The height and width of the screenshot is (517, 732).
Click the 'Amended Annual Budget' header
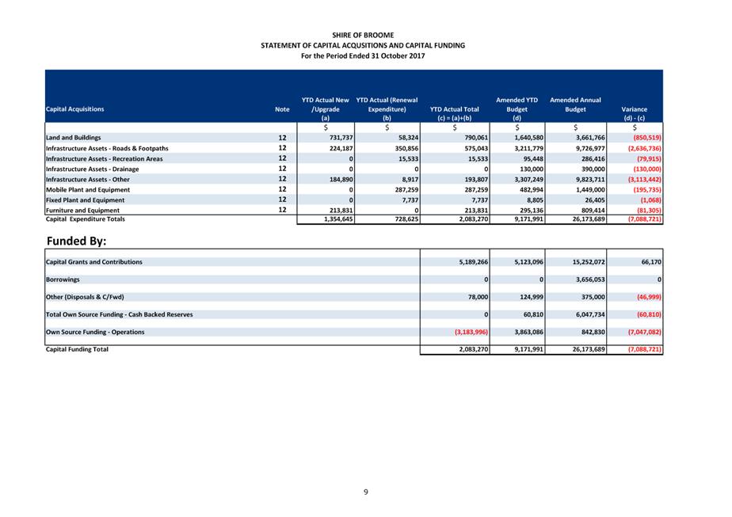pyautogui.click(x=575, y=105)
